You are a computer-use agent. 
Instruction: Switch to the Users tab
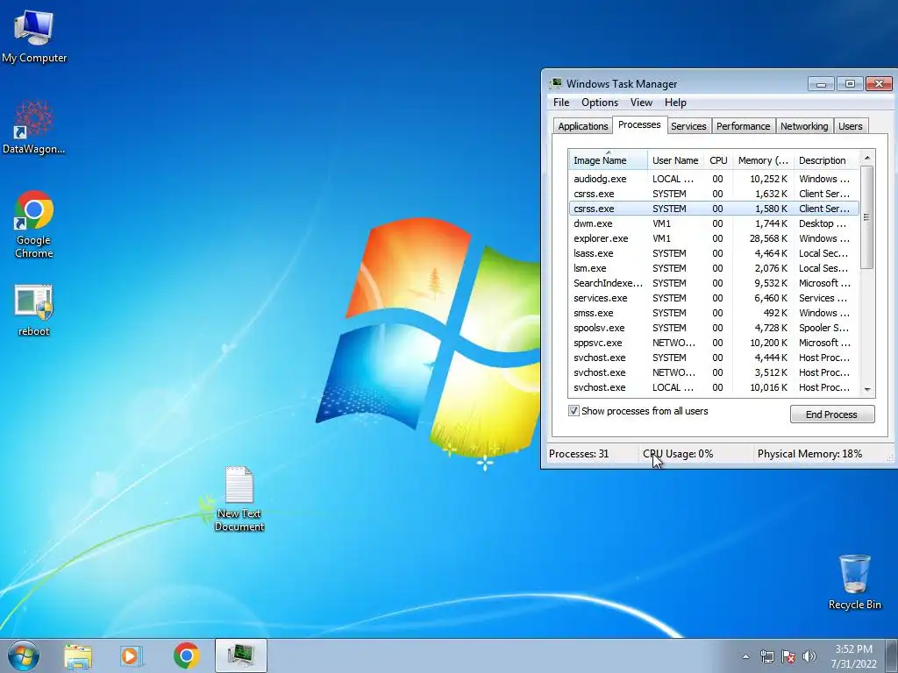pyautogui.click(x=851, y=126)
